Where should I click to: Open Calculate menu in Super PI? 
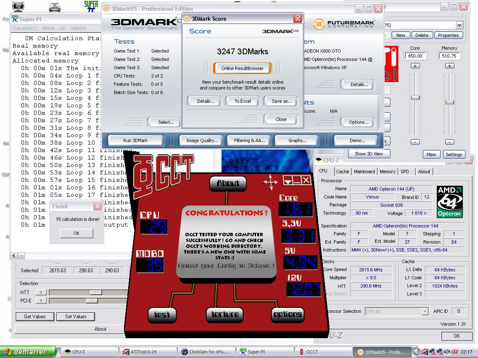pyautogui.click(x=25, y=28)
